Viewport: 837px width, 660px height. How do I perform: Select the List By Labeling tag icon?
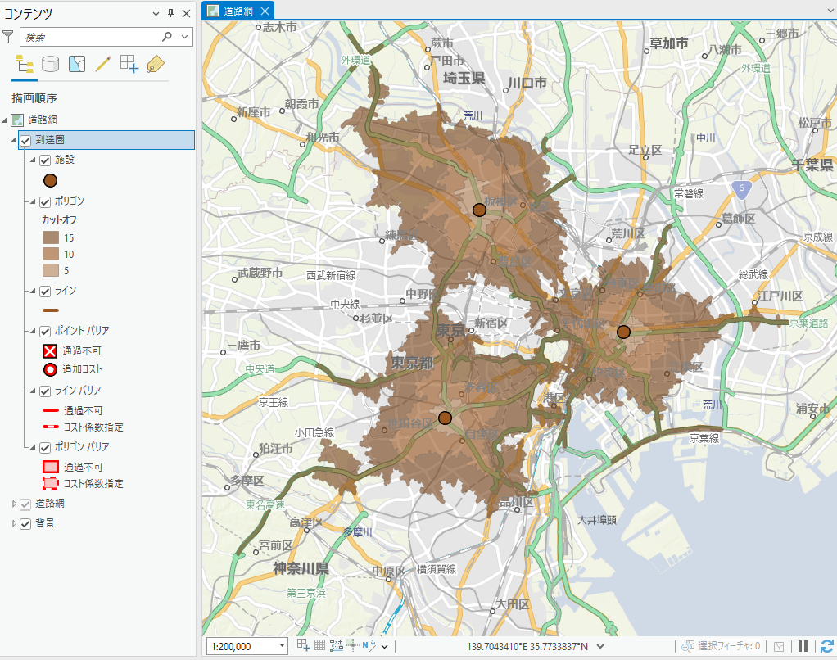[155, 64]
